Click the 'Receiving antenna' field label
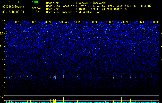The width and height of the screenshot is (162, 103). click(x=59, y=12)
